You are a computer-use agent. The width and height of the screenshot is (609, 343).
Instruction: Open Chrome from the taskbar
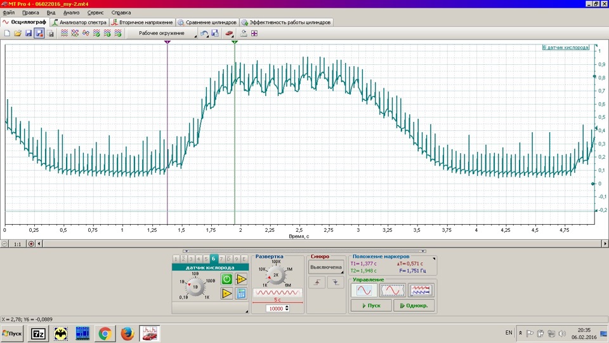click(x=105, y=333)
